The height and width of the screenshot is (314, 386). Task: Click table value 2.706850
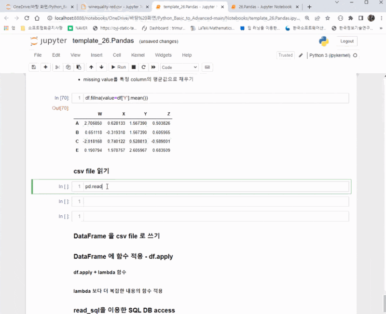(x=93, y=123)
